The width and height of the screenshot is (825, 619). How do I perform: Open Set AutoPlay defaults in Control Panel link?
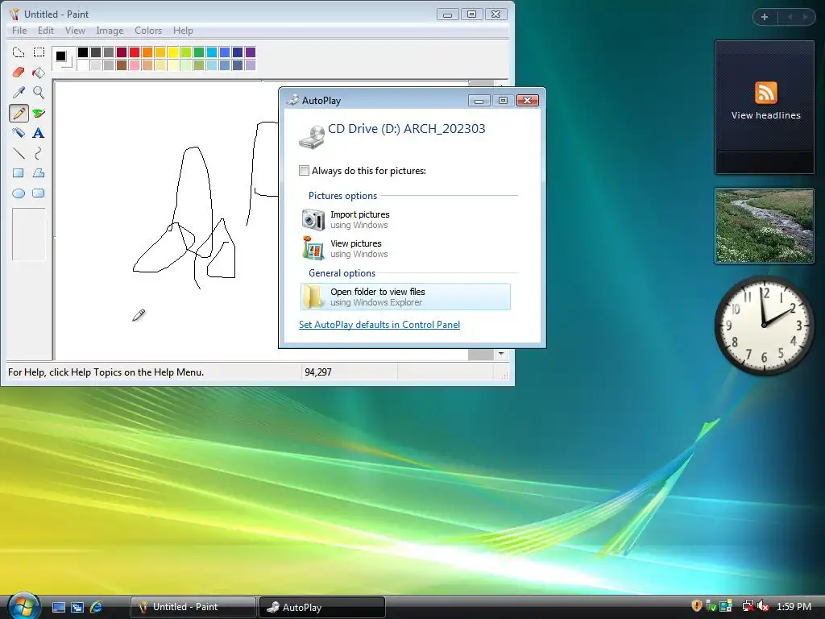click(x=379, y=325)
